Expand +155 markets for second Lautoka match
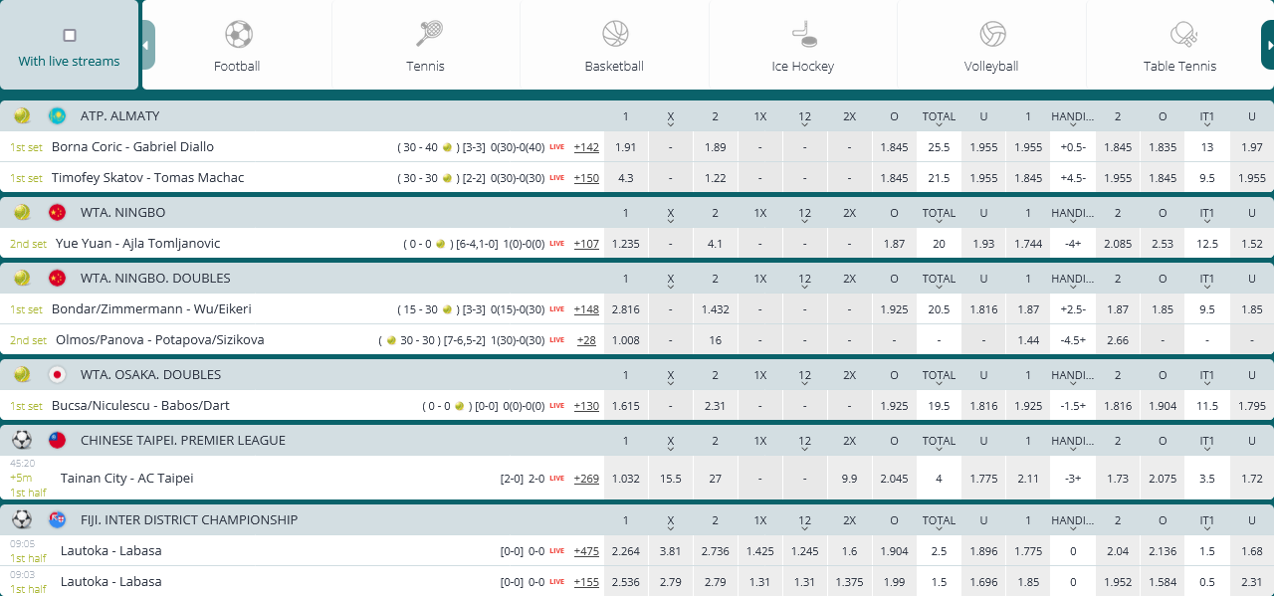1274x596 pixels. (586, 582)
